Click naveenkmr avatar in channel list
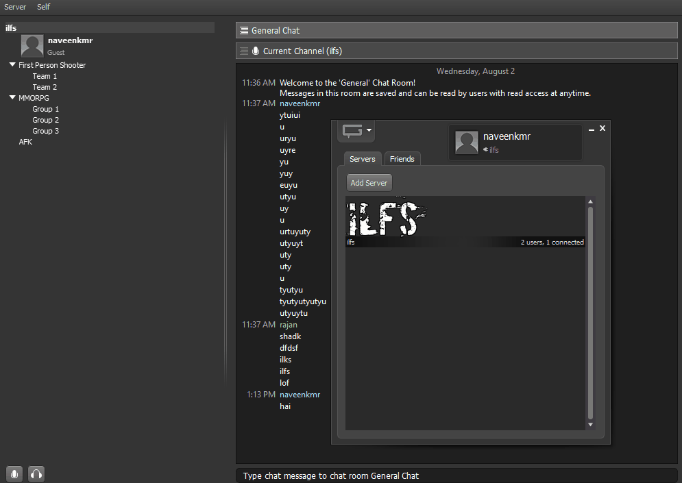The width and height of the screenshot is (682, 483). coord(32,46)
